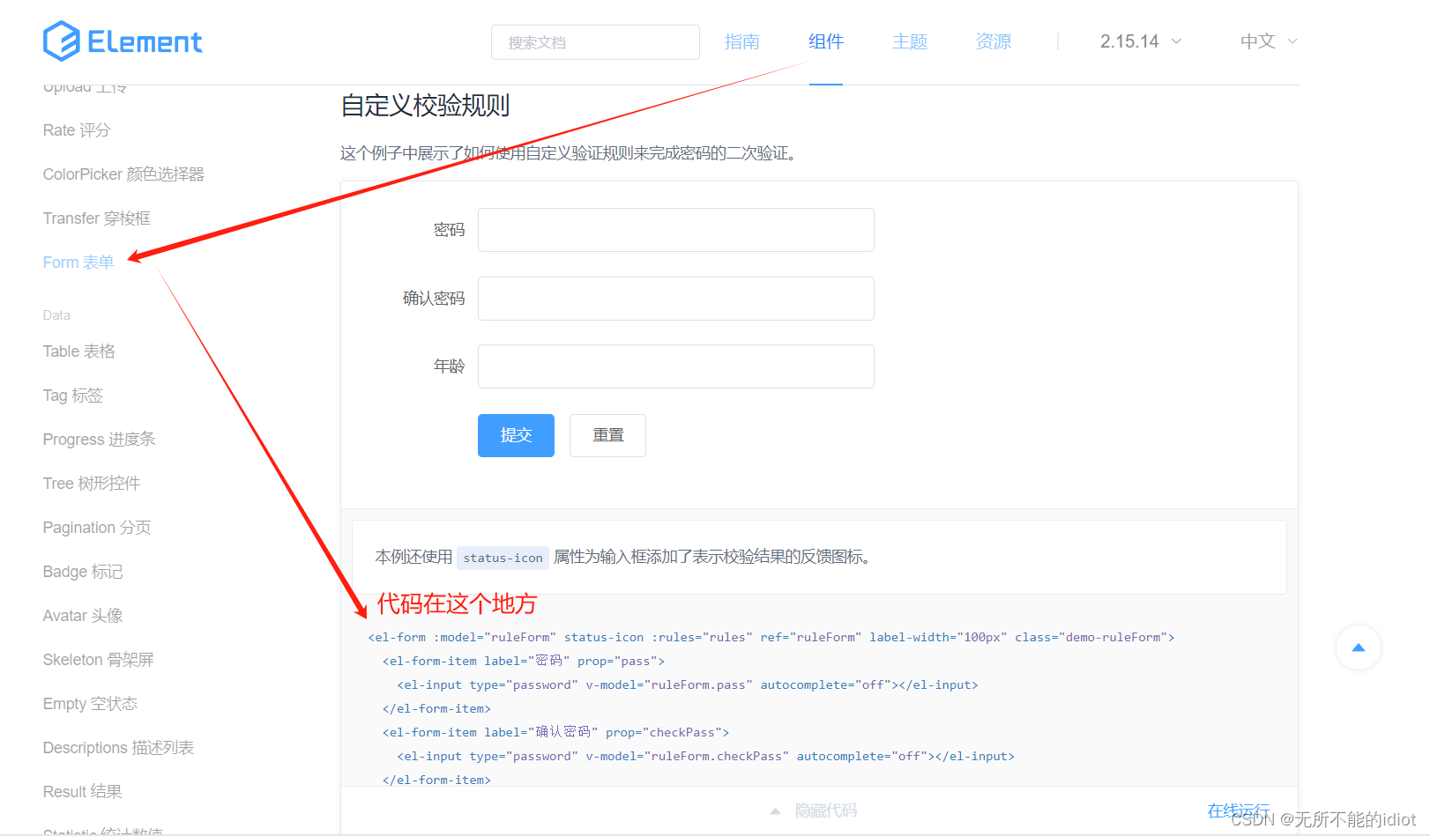Screen dimensions: 1430x836
Task: Click the 隐藏代码 hide code control
Action: (x=825, y=810)
